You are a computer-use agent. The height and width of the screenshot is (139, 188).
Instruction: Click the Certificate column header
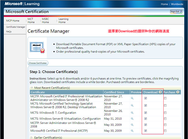[66, 92]
